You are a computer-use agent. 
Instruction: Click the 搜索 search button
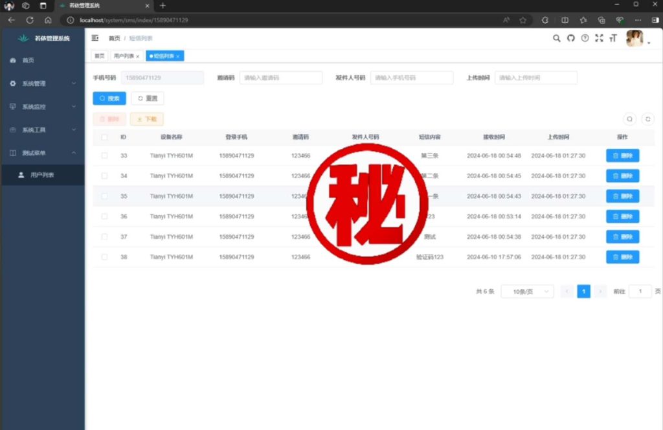point(108,98)
